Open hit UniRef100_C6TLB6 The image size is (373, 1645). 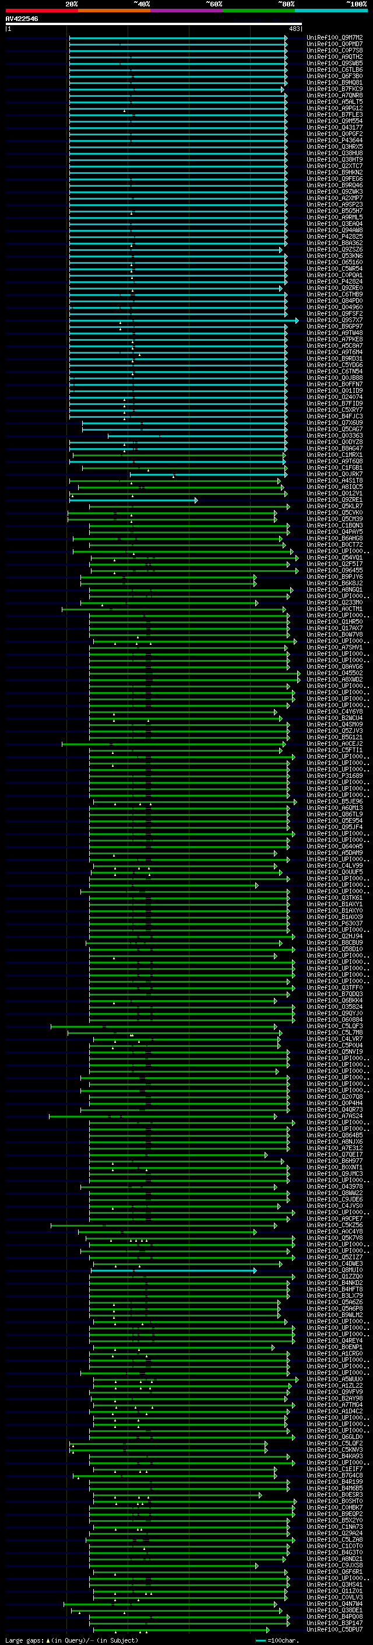335,69
